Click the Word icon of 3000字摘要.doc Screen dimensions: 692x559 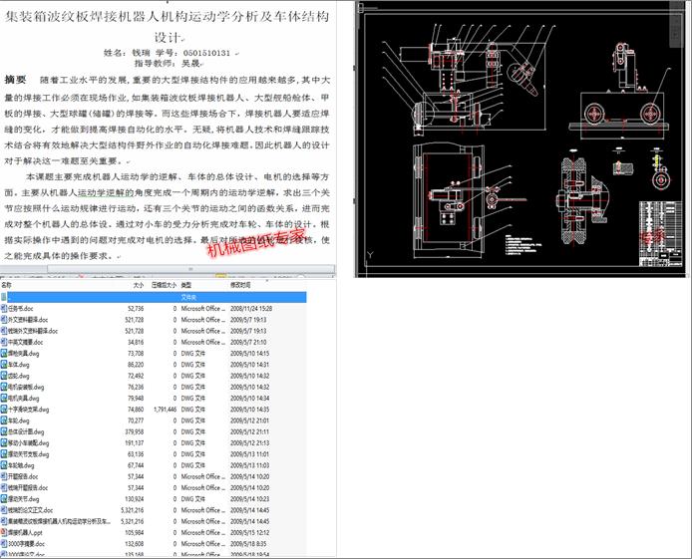click(4, 544)
